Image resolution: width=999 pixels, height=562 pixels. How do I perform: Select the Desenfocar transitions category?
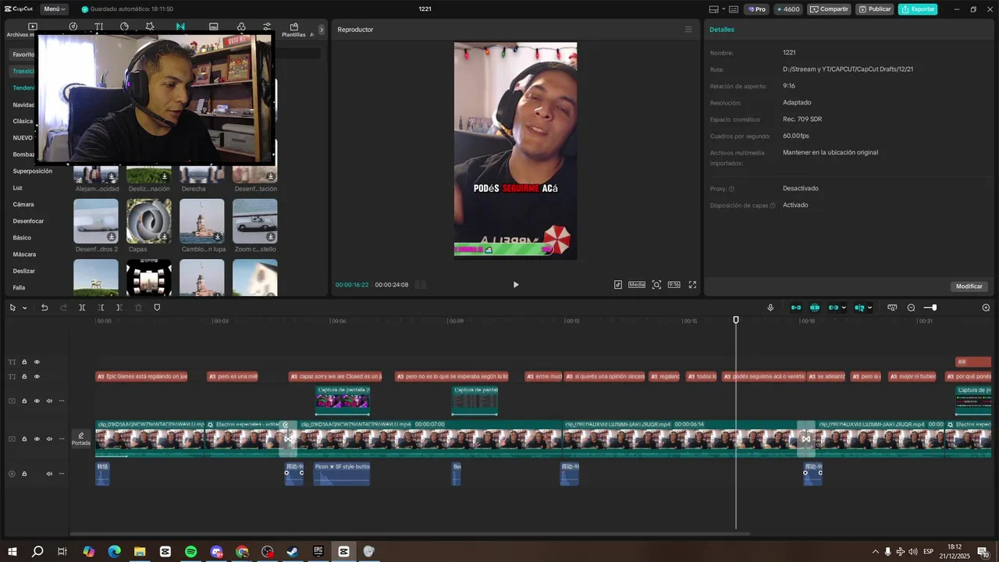[x=28, y=221]
